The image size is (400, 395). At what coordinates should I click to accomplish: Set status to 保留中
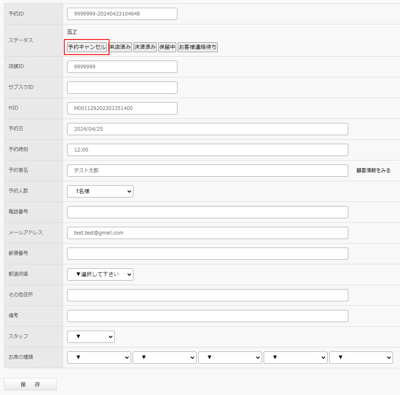pyautogui.click(x=167, y=47)
